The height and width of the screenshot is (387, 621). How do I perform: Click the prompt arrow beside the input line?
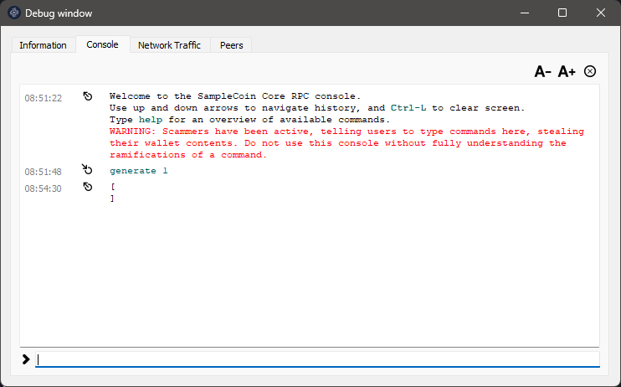(26, 359)
